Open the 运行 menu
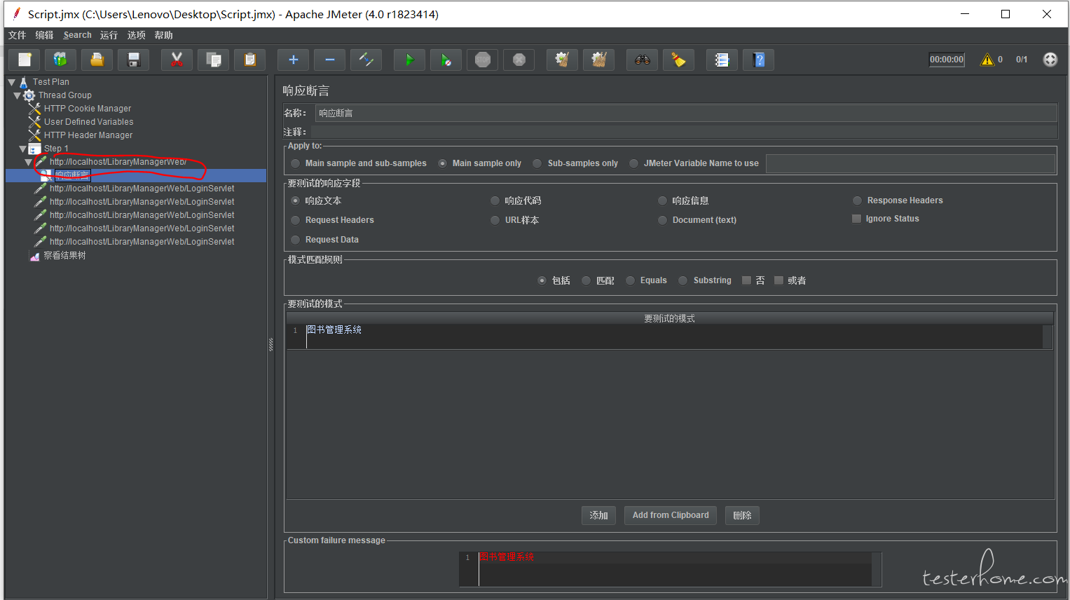 point(109,35)
